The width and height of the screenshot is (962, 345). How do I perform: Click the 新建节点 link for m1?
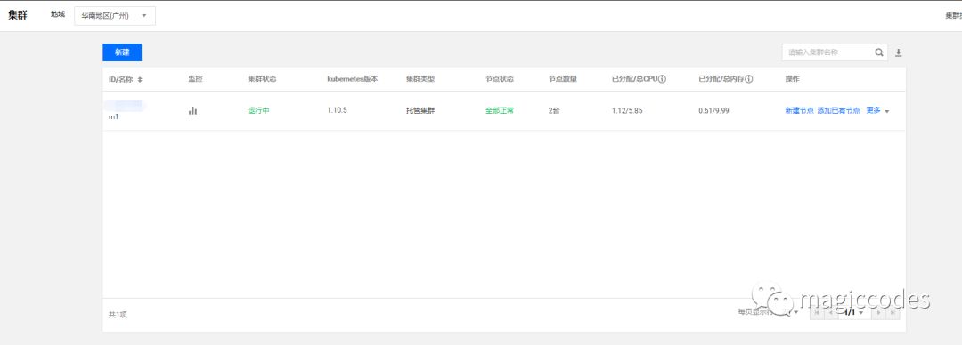point(799,111)
